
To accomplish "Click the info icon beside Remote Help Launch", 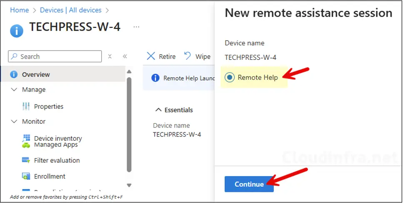I will click(155, 78).
